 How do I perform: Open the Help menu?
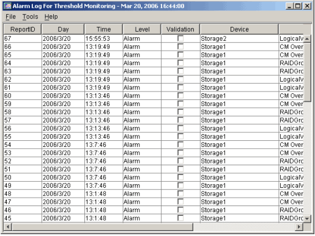51,16
